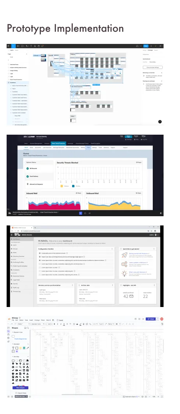Image resolution: width=180 pixels, height=414 pixels.
Task: Open the Figma main menu icon
Action: (9, 46)
